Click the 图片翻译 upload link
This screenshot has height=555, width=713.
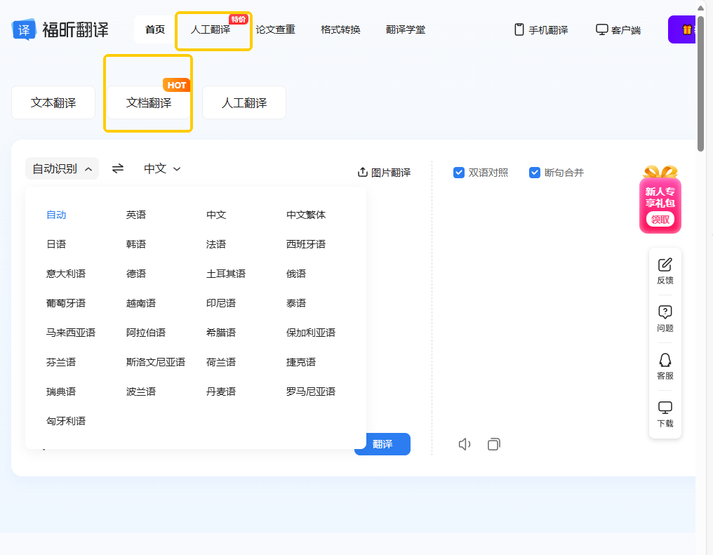[x=384, y=173]
